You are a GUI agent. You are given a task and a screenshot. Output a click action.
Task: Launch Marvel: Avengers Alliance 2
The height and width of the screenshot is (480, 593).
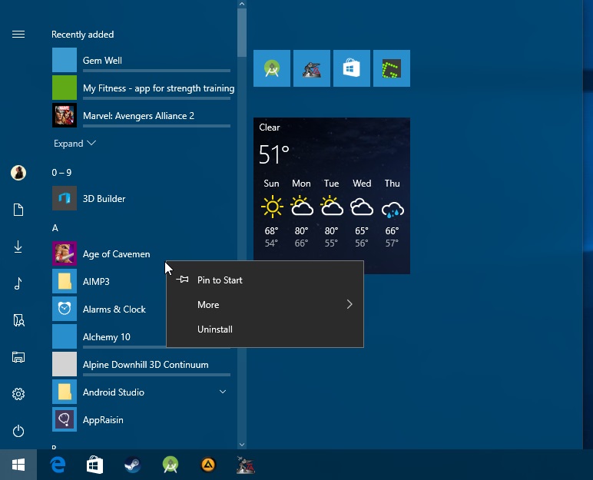[x=143, y=116]
